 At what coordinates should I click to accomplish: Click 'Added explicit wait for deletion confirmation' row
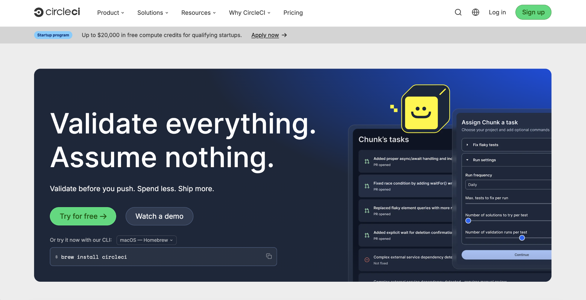pos(405,235)
